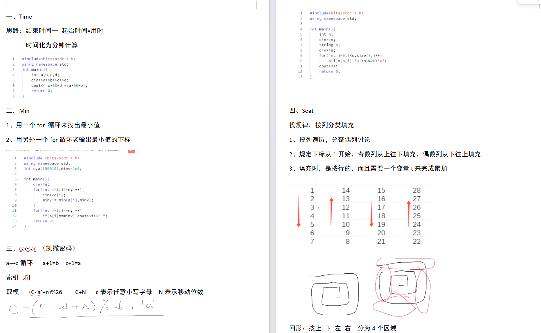Click the floating widget at top-right corner

(529, 1)
